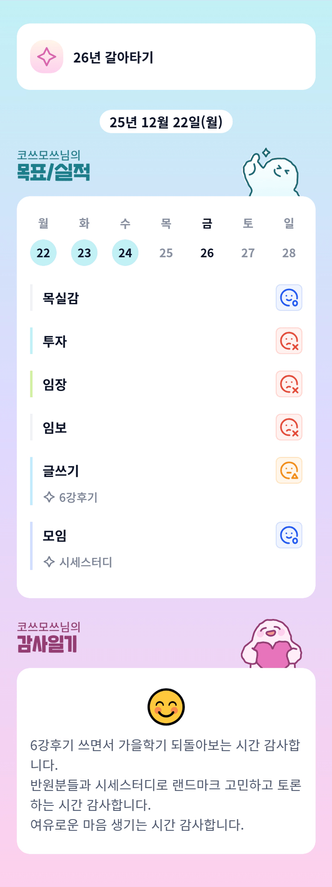Screen dimensions: 332x887
Task: Click the red sad face icon for 임장
Action: click(289, 384)
